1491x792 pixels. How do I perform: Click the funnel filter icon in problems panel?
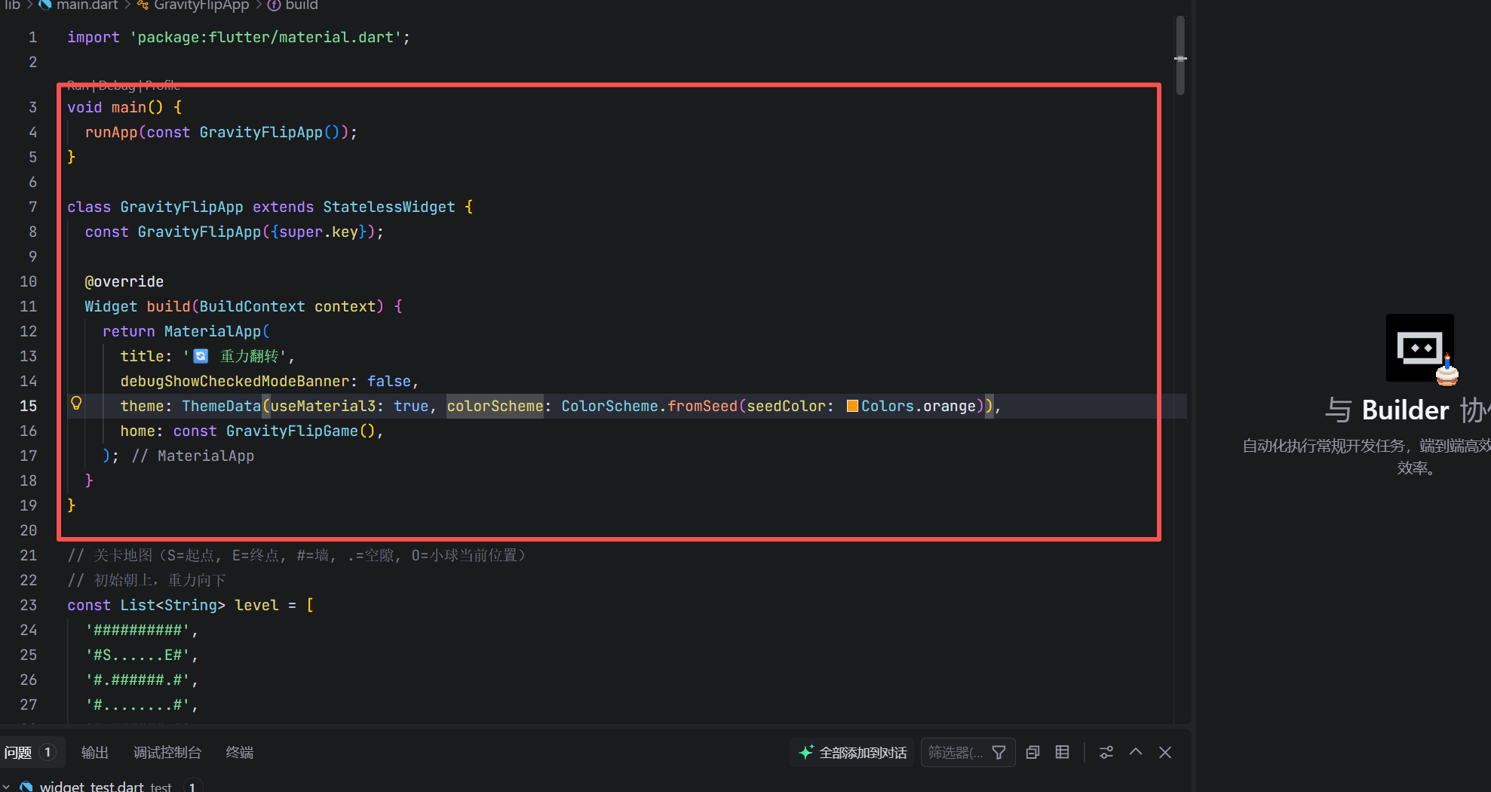pyautogui.click(x=999, y=753)
